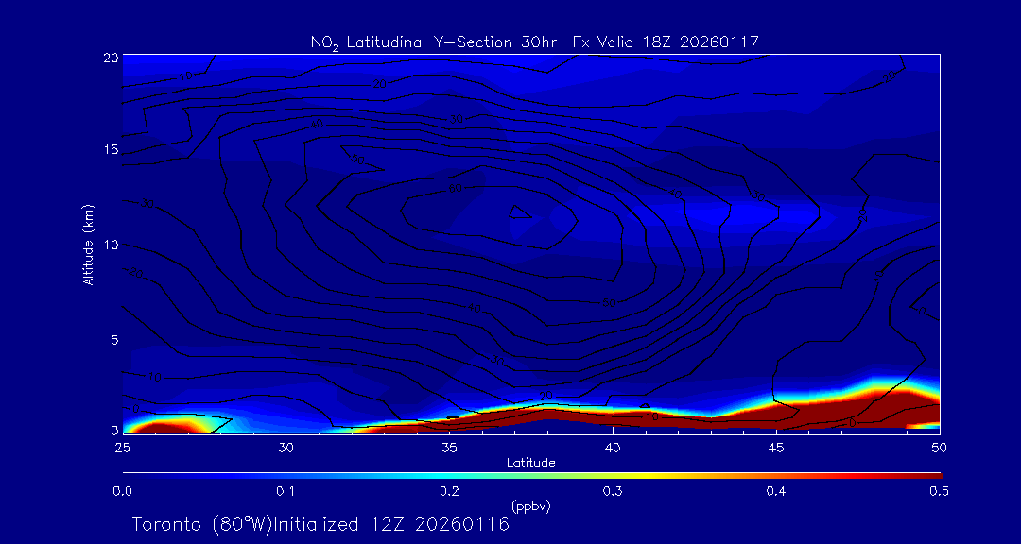Click the dark red NO2 plume near latitude 48

click(879, 410)
